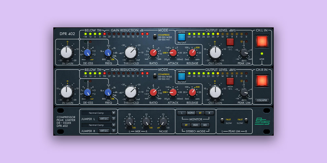Click the white THRESHOLD knob on channel R
This screenshot has height=163, width=327.
[130, 92]
